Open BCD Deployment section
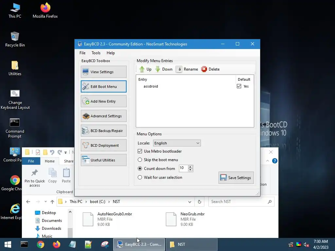This screenshot has height=251, width=335. coord(103,145)
